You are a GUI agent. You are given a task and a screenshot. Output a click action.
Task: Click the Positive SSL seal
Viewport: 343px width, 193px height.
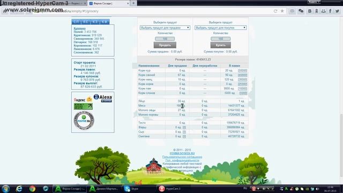point(84,120)
